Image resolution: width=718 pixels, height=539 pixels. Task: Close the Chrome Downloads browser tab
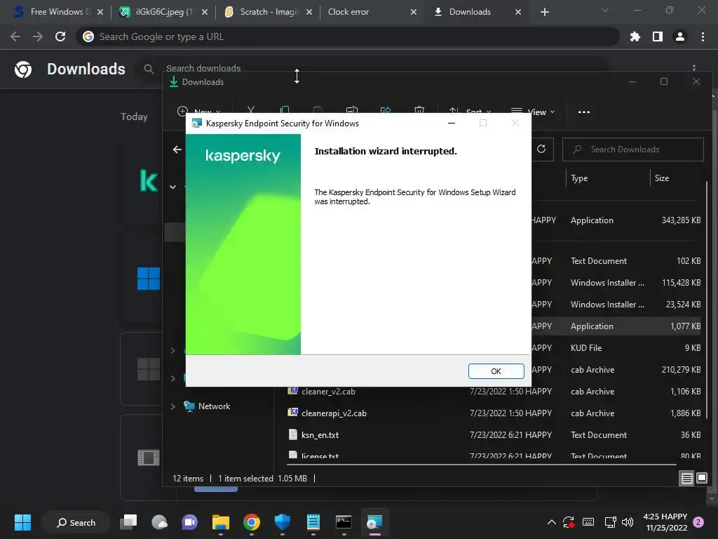tap(518, 13)
